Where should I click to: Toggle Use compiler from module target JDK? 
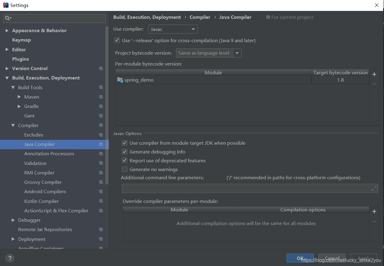(x=124, y=143)
